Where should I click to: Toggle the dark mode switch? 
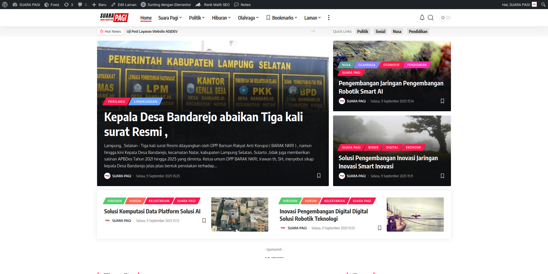click(445, 18)
